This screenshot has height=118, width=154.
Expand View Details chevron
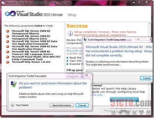pyautogui.click(x=12, y=105)
